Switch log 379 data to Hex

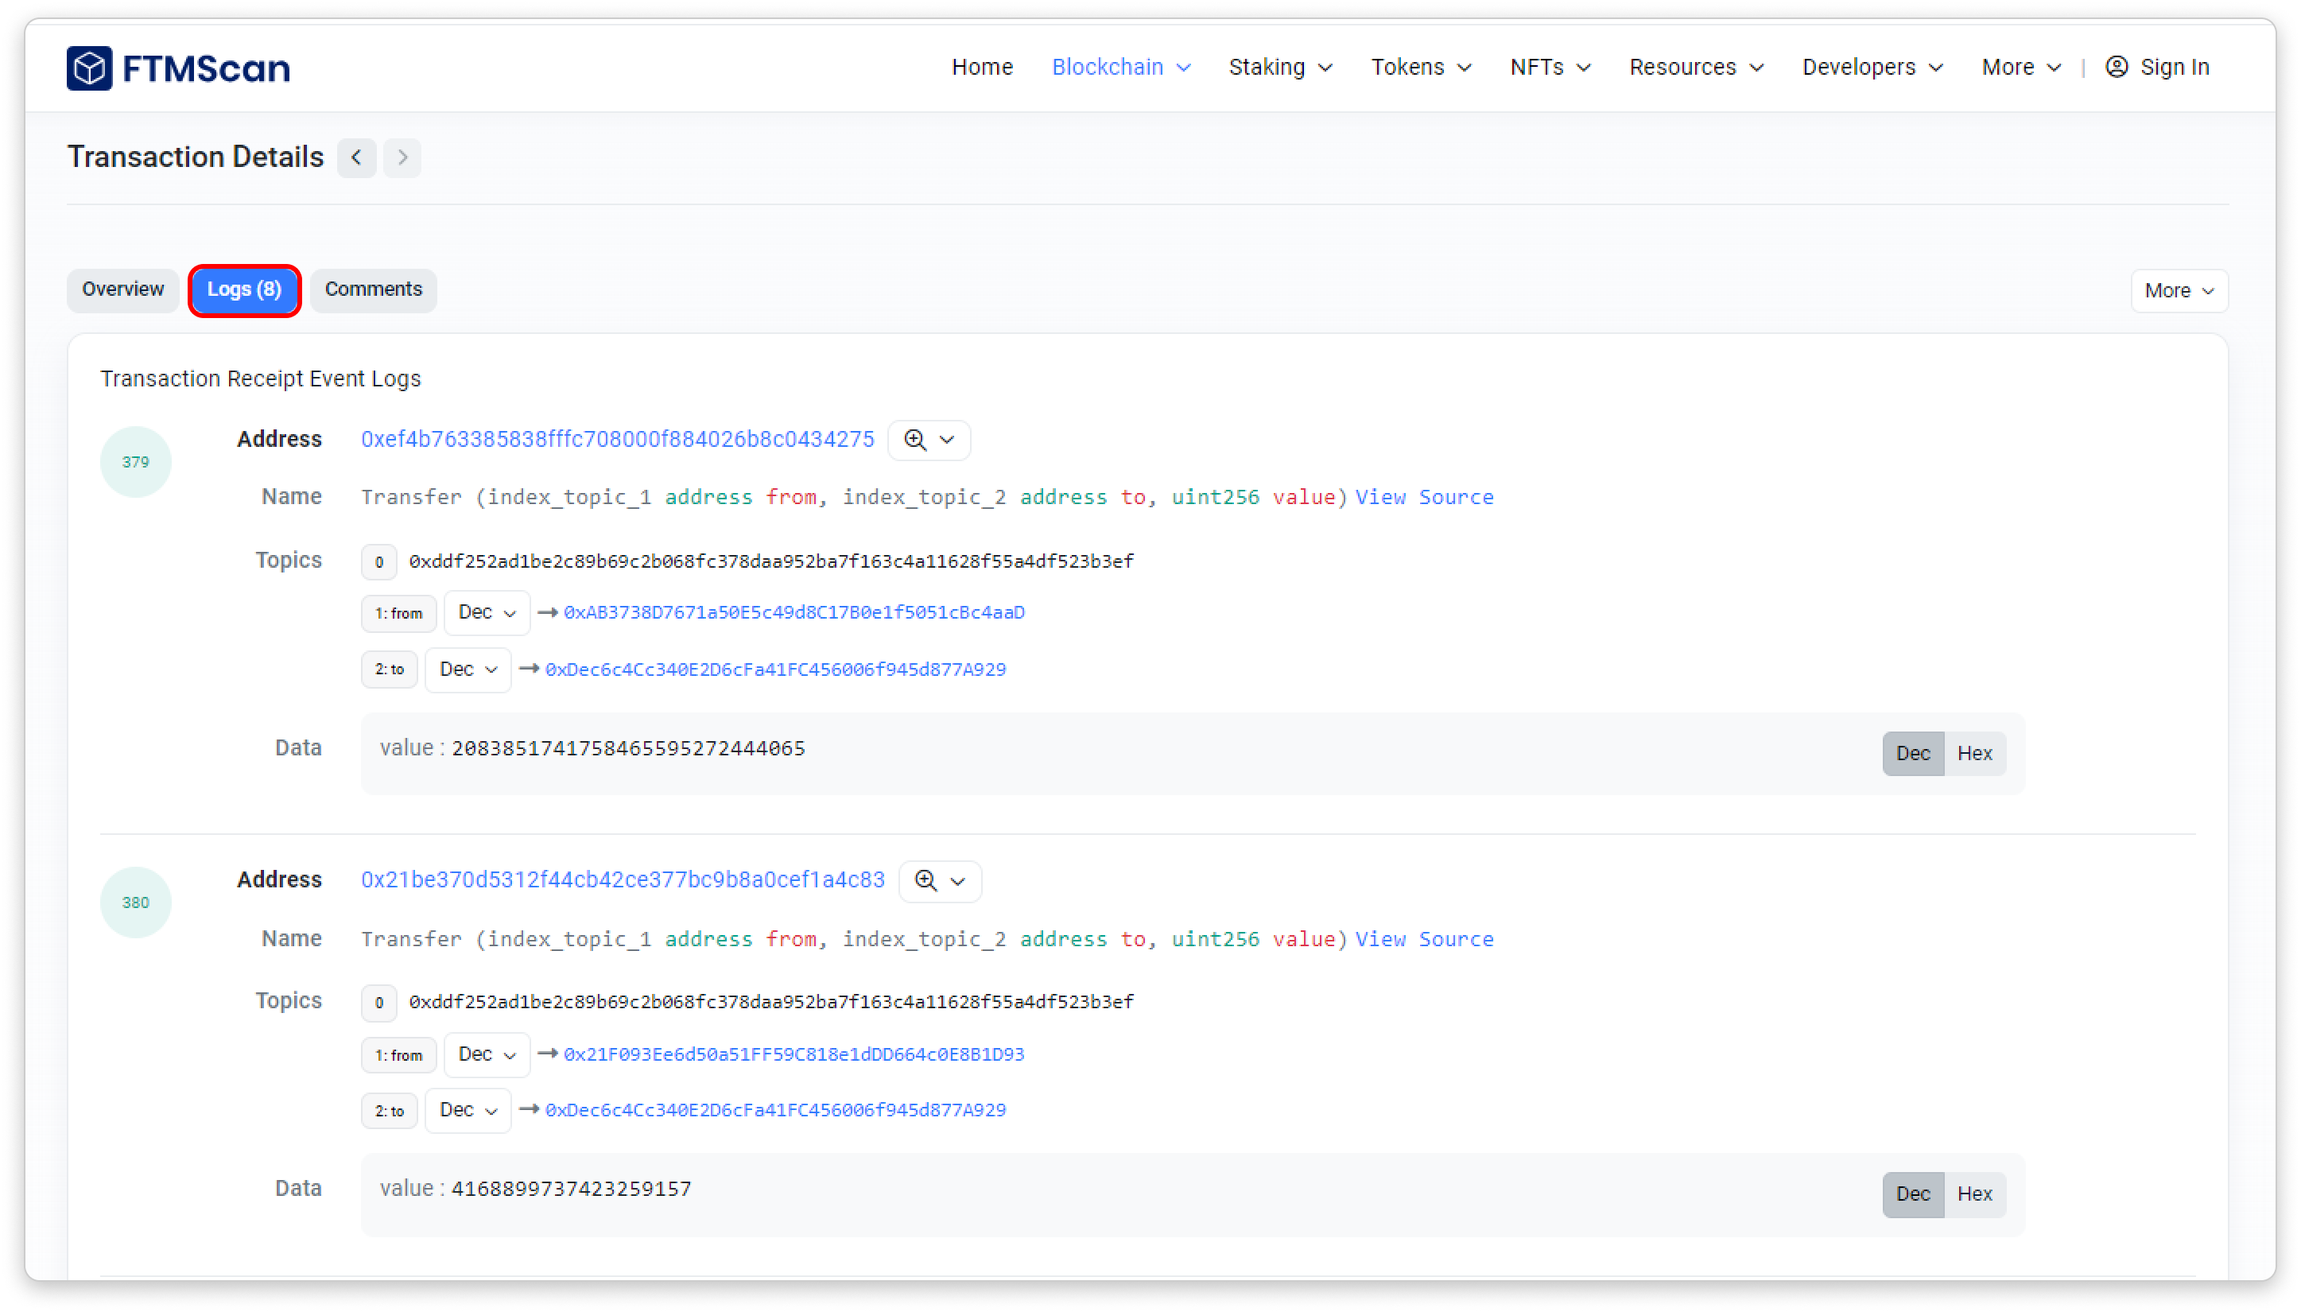coord(1974,753)
